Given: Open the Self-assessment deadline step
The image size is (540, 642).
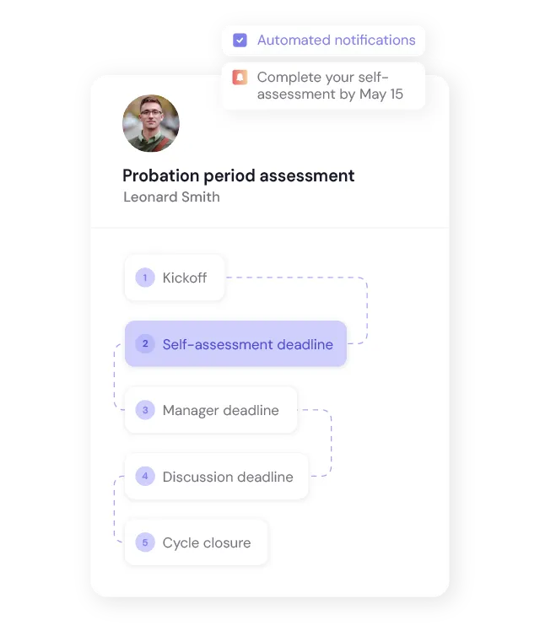Looking at the screenshot, I should point(247,344).
